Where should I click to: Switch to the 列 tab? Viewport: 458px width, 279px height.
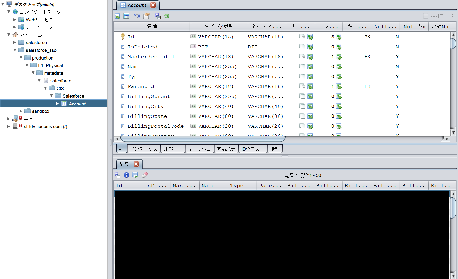121,149
